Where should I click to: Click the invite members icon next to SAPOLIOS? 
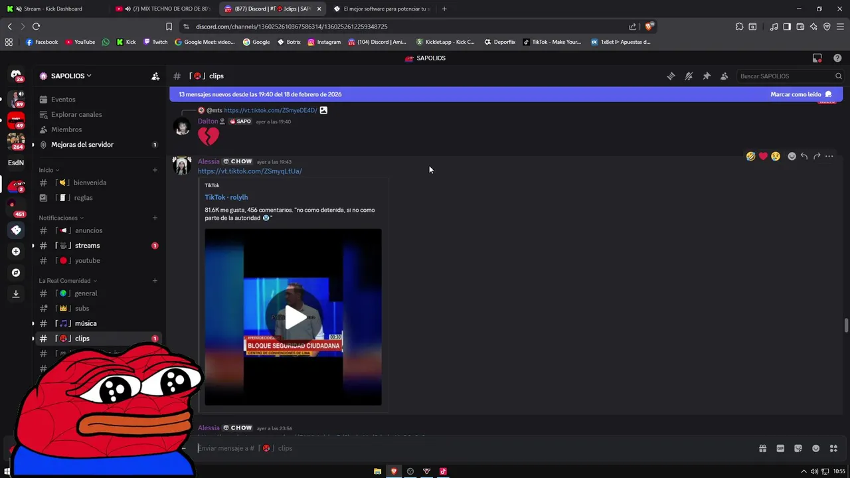[155, 76]
